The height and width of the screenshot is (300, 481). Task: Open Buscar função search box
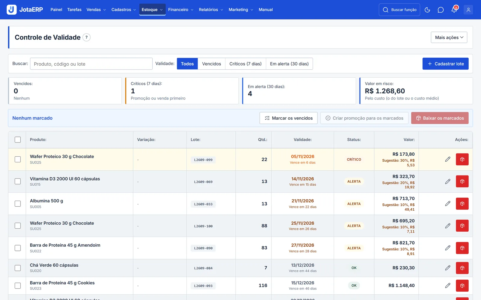[x=400, y=10]
